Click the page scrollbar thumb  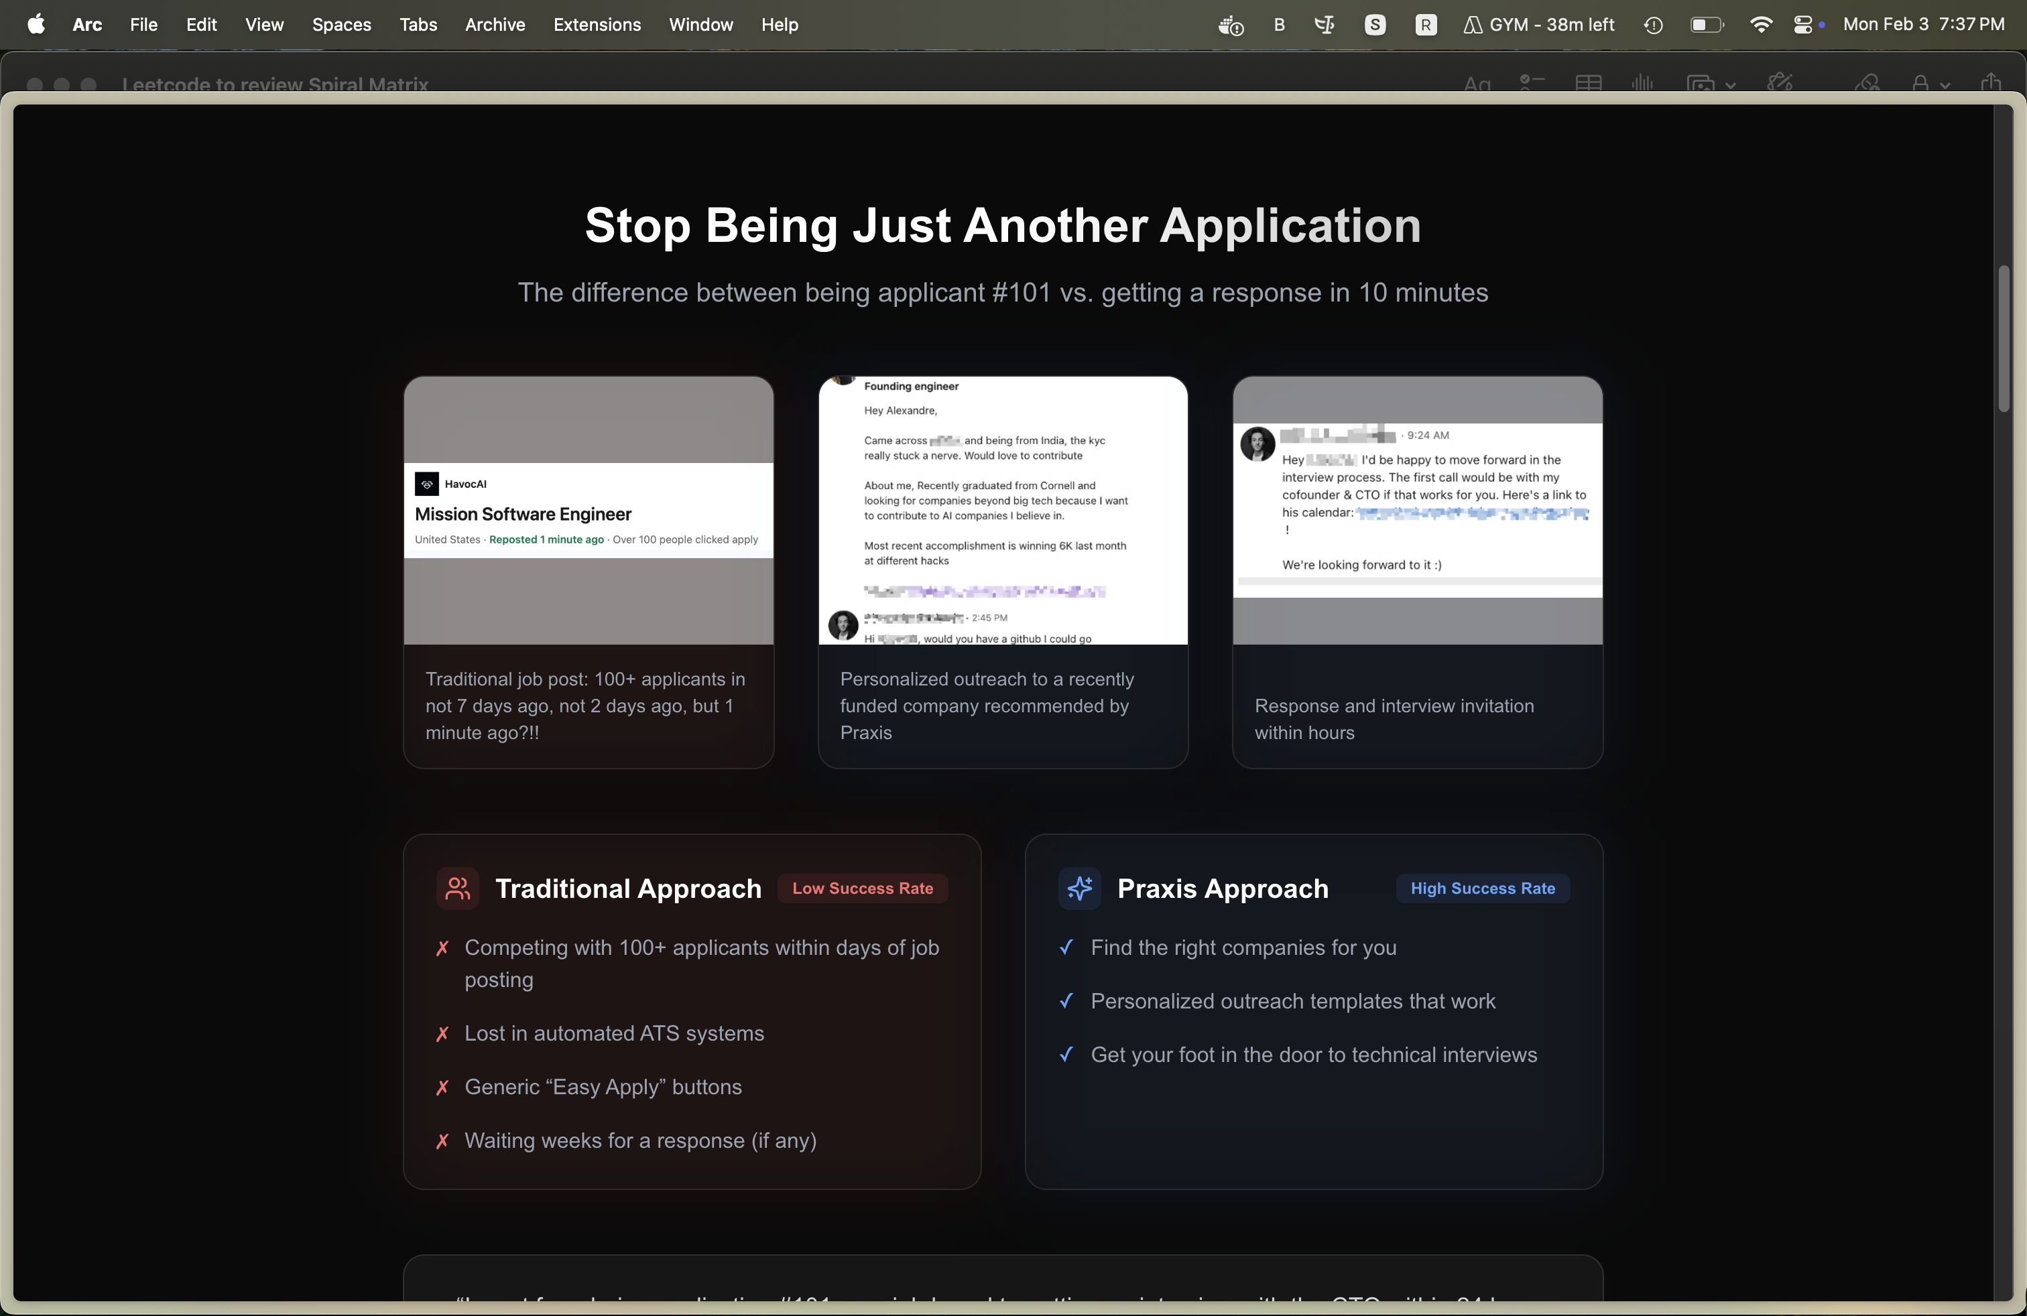[x=2004, y=339]
